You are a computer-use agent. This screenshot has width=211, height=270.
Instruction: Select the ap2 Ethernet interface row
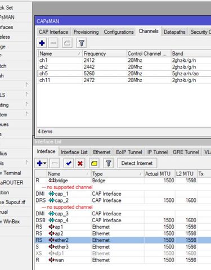tap(123, 233)
